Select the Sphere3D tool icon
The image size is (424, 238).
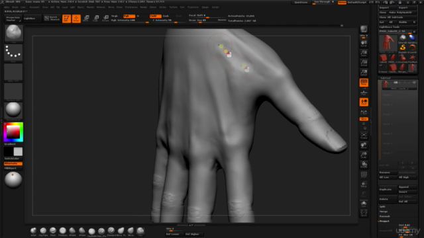click(x=403, y=38)
